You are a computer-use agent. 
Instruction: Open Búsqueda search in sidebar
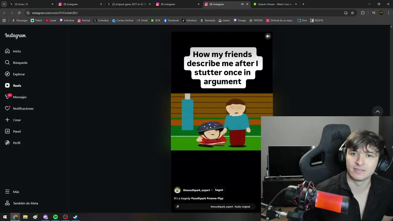pyautogui.click(x=16, y=63)
